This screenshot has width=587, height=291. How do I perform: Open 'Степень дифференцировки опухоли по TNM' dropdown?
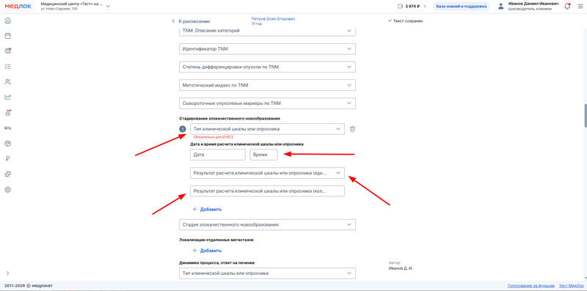(x=267, y=67)
